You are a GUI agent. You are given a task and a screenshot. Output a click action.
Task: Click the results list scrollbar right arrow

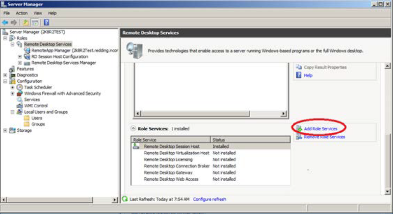(x=283, y=114)
